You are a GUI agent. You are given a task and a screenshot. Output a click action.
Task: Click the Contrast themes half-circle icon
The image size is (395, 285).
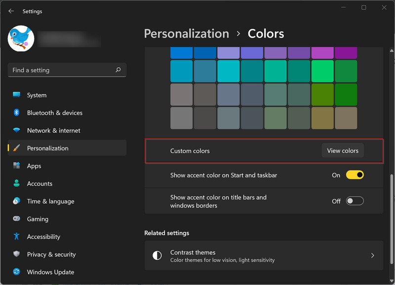tap(157, 255)
